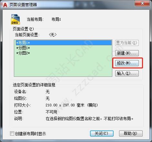Screen dimensions: 152x142
Task: Open 帮助(H) help
Action: (x=131, y=133)
